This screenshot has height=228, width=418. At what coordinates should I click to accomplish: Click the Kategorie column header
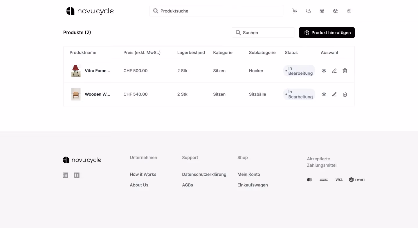pos(223,53)
